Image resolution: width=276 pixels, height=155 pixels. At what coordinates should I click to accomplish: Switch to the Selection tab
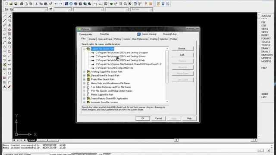tap(164, 39)
